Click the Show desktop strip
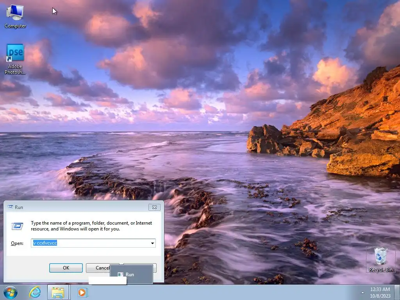 pos(397,292)
